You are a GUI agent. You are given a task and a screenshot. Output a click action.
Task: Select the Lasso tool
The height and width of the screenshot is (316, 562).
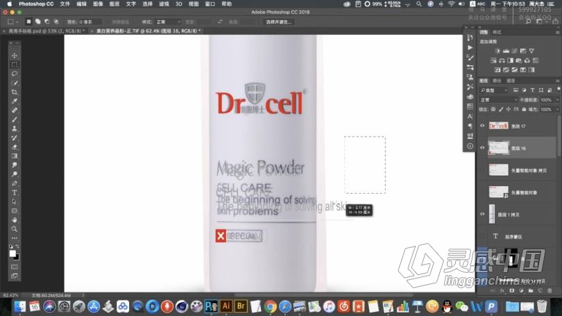[15, 74]
